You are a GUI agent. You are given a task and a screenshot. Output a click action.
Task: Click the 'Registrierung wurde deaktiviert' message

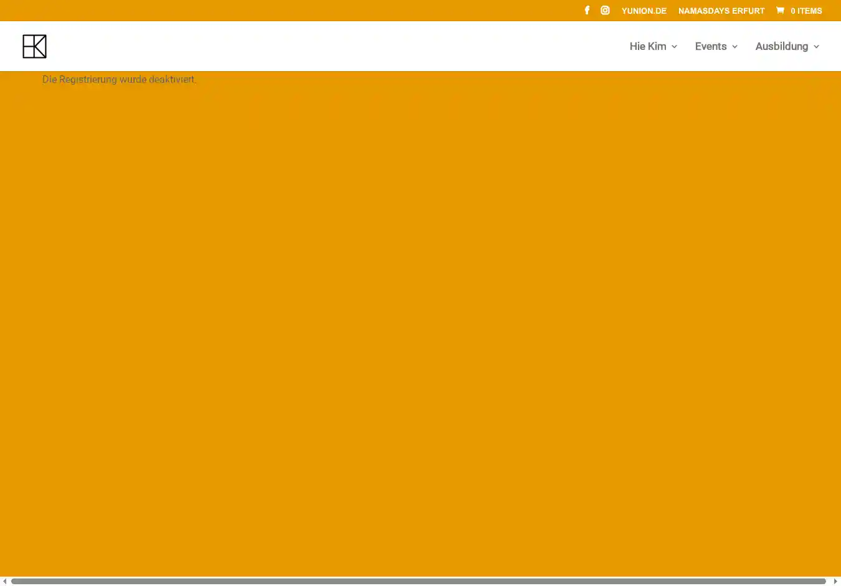pos(119,79)
